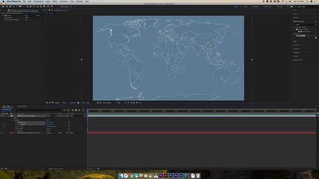The height and width of the screenshot is (179, 319).
Task: Collapse Animation Presets in Effects & Presets
Action: (x=294, y=27)
